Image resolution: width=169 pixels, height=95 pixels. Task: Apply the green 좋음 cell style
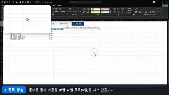pyautogui.click(x=105, y=12)
